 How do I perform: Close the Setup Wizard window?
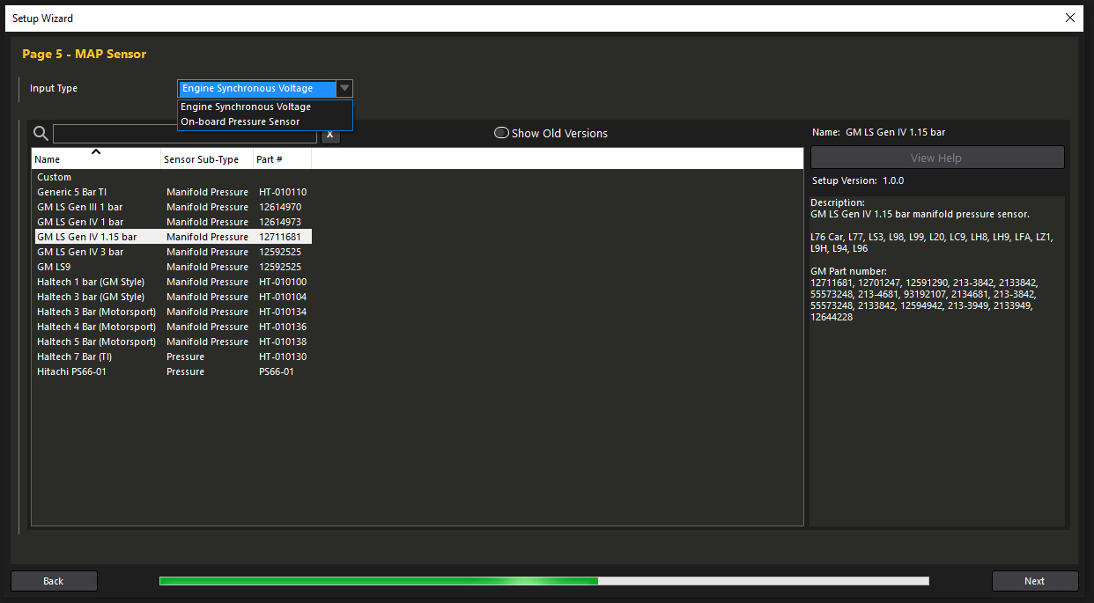1070,18
